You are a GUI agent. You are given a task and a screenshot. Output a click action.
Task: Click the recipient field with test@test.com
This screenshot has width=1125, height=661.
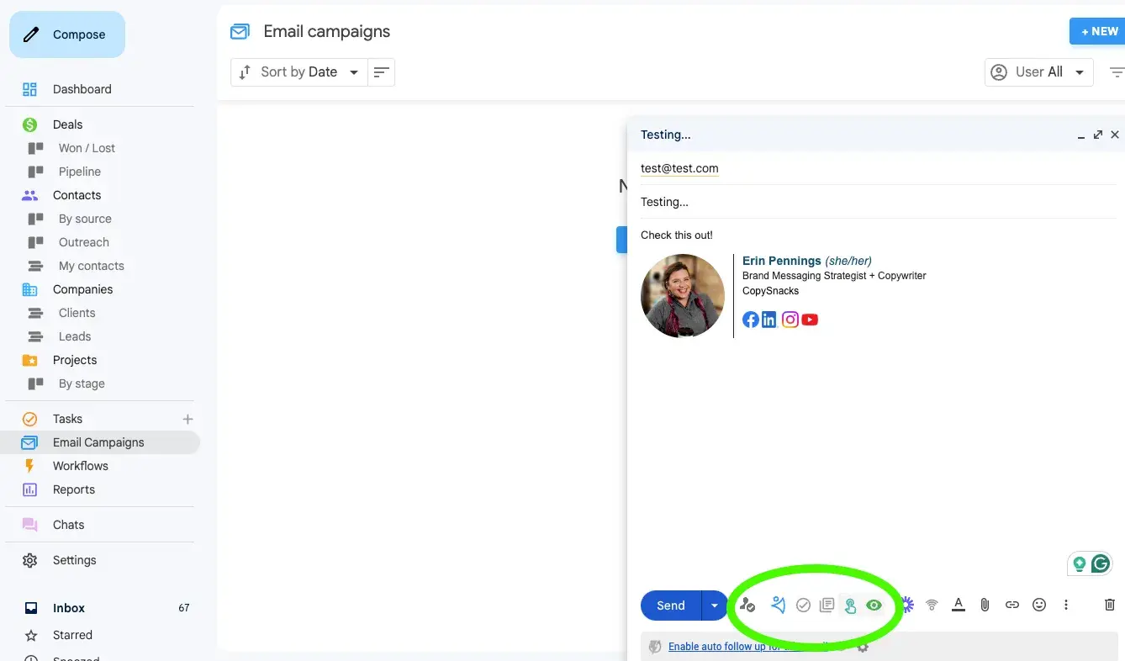(679, 168)
